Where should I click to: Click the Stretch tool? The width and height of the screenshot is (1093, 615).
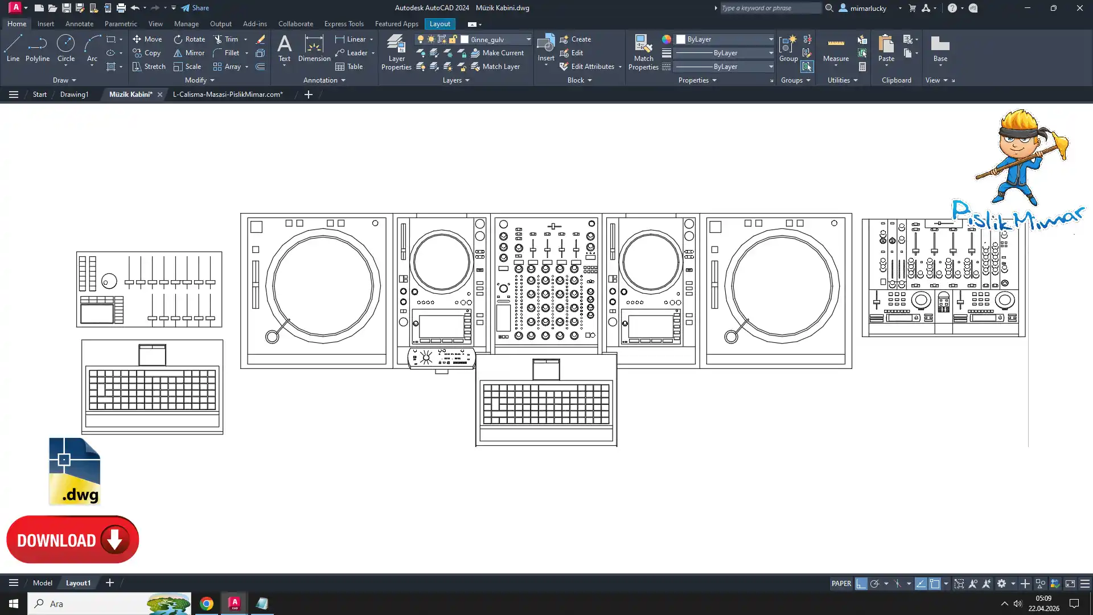coord(149,67)
